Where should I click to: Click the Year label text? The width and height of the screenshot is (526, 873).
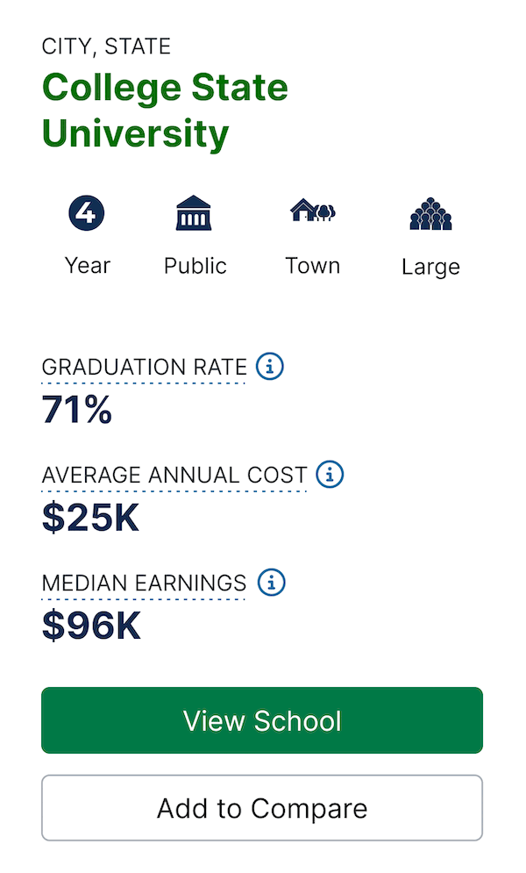88,266
